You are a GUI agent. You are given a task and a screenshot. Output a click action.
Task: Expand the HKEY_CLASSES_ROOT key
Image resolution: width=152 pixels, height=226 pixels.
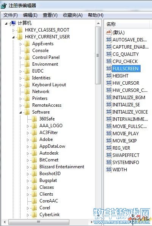pos(13,30)
